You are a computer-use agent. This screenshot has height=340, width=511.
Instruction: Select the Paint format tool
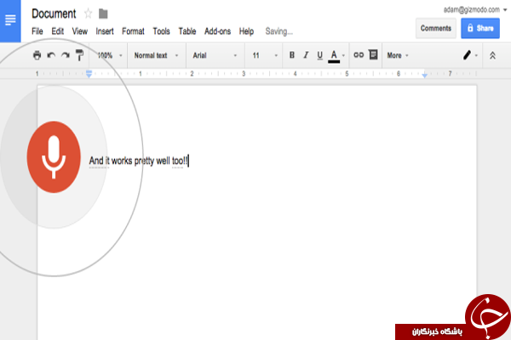coord(79,55)
